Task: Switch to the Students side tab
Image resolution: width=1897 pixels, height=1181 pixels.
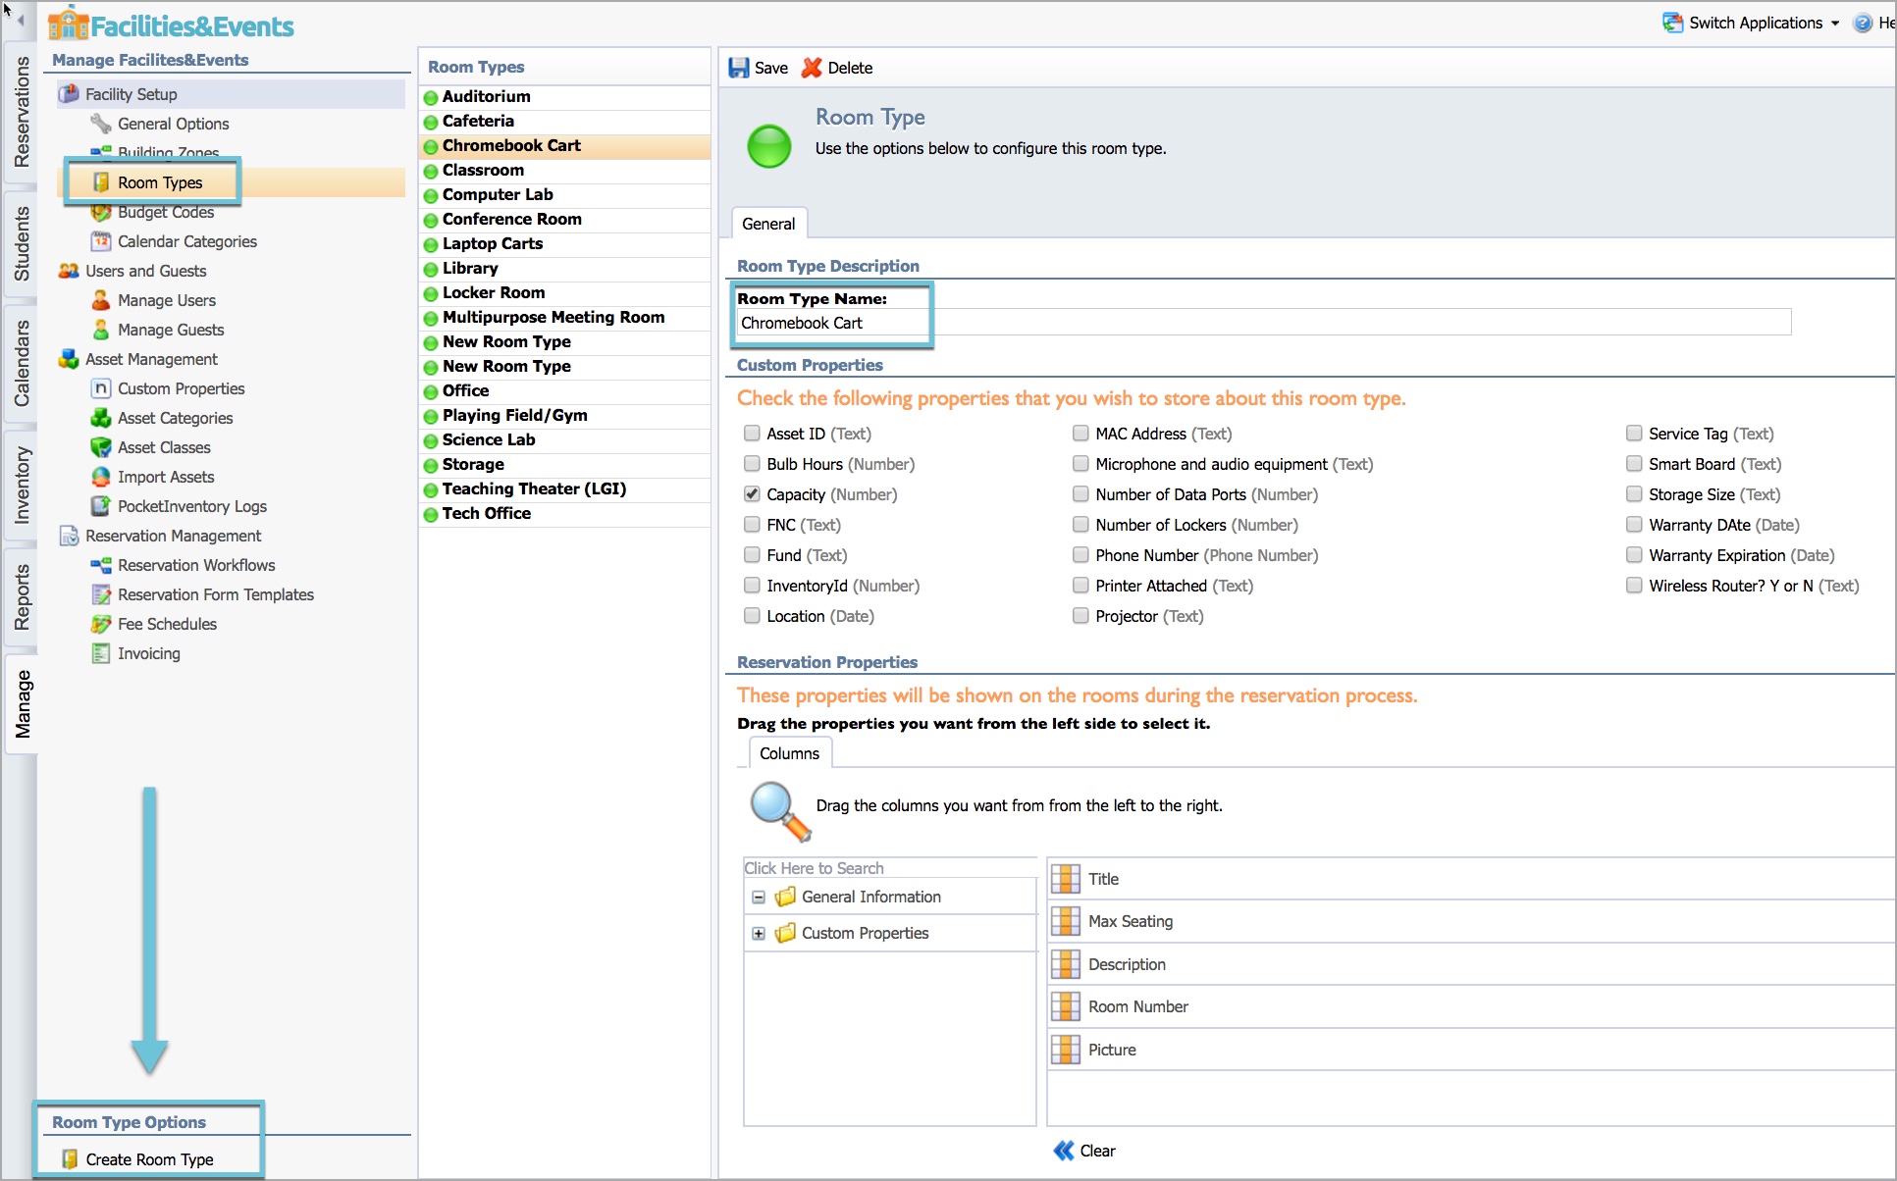Action: [22, 243]
